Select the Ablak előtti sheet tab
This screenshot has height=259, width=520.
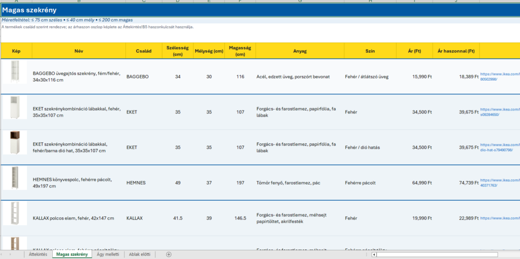pos(140,254)
